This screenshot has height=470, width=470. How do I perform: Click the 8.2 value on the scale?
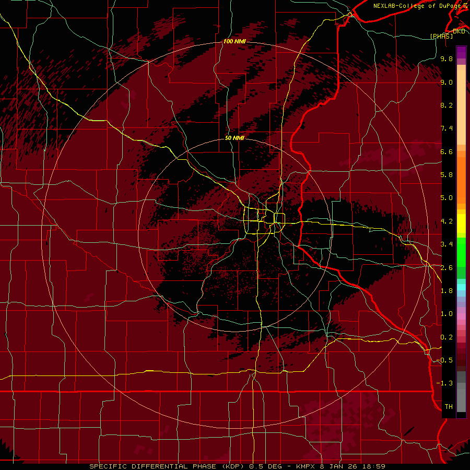[x=446, y=105]
